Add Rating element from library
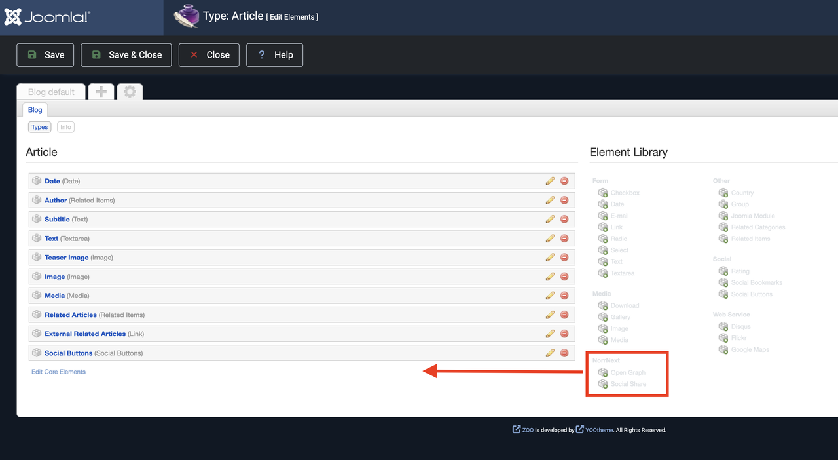Screen dimensions: 838x460 734,271
